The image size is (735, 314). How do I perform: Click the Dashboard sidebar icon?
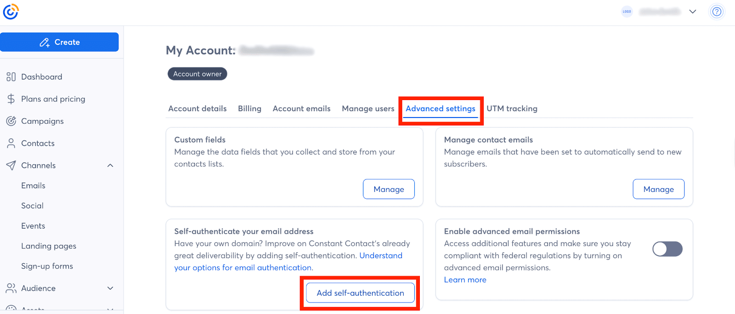(11, 77)
